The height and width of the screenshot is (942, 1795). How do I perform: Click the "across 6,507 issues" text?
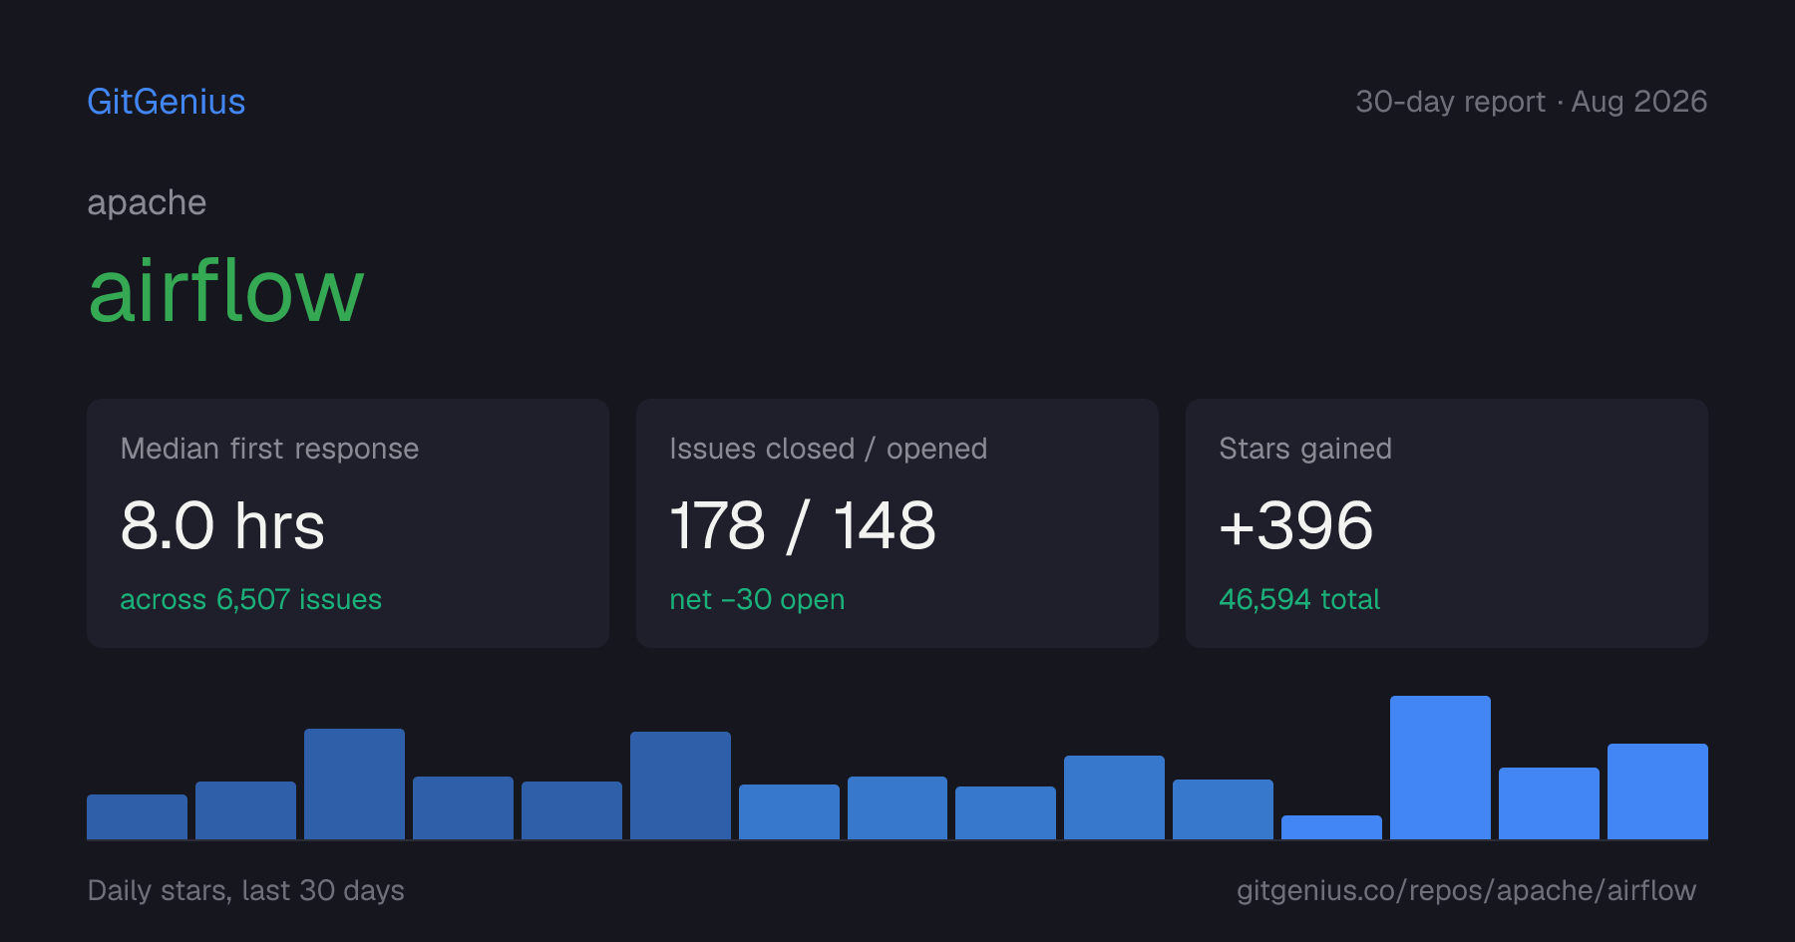(x=251, y=599)
